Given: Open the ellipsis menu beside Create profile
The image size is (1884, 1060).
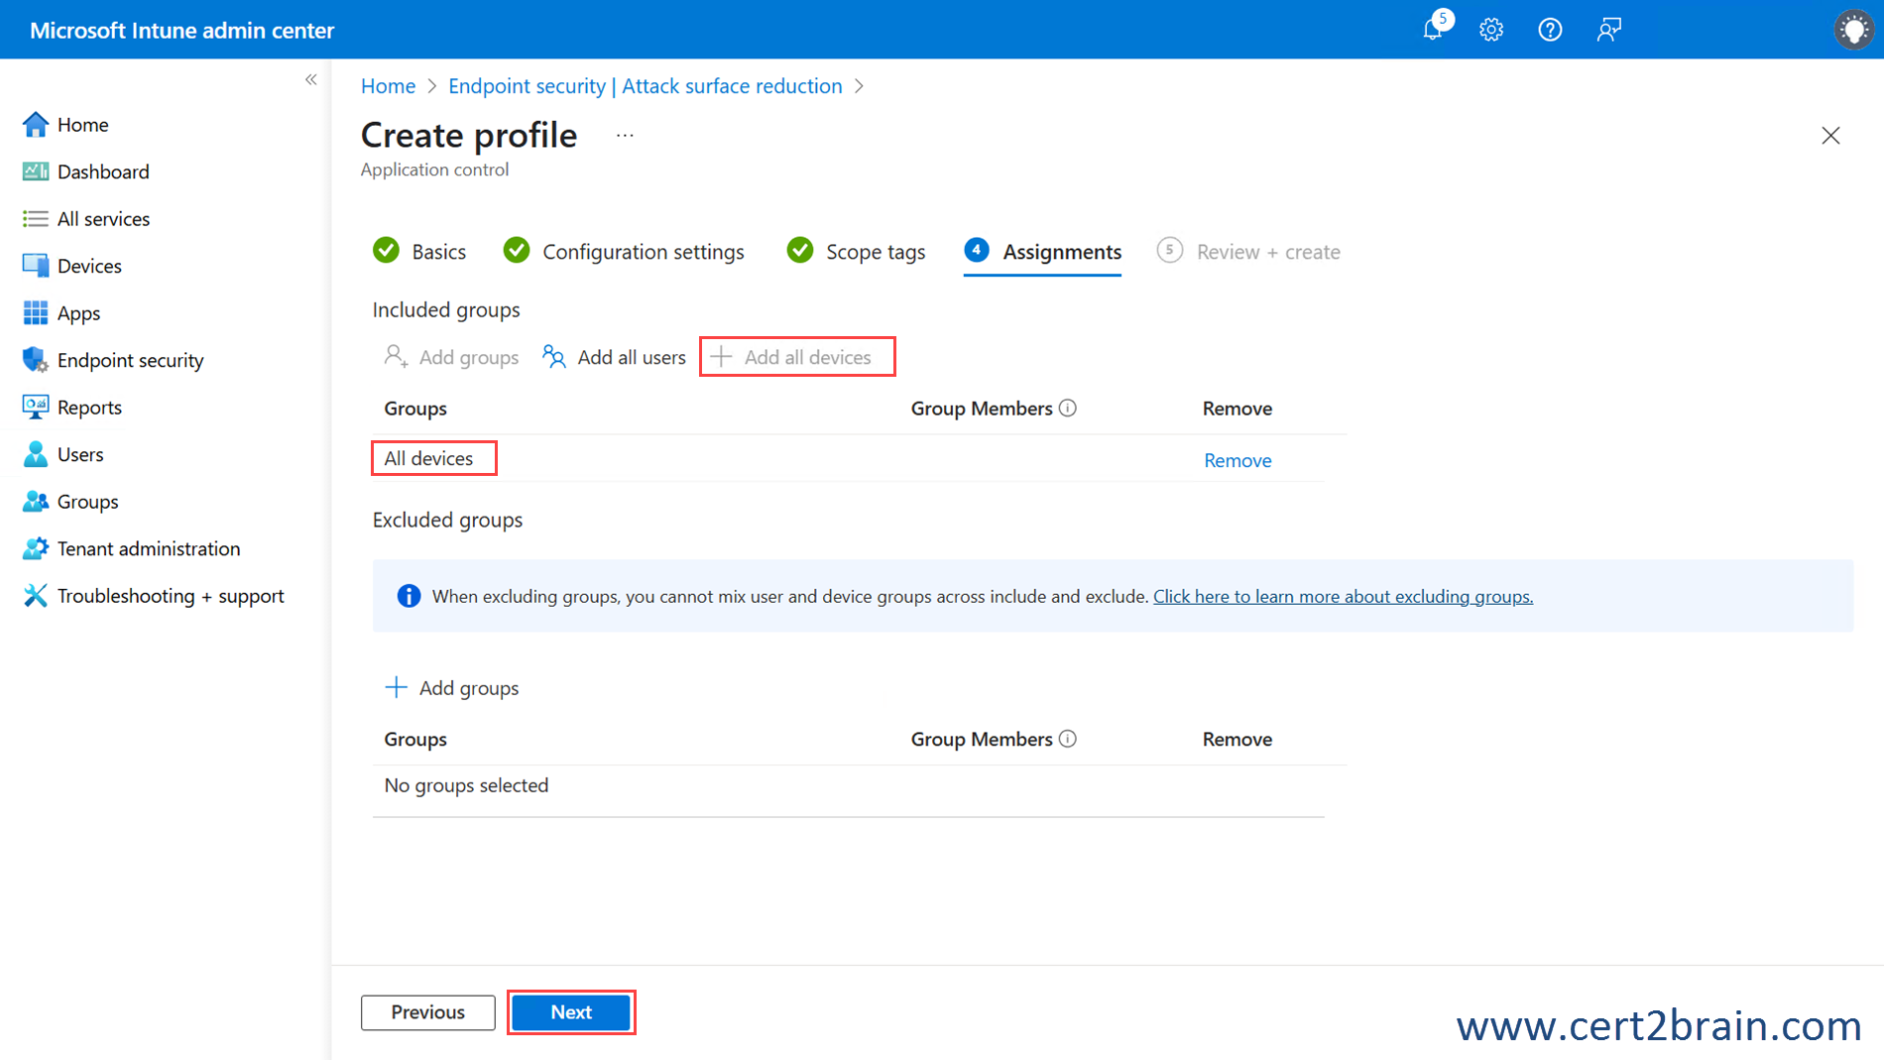Looking at the screenshot, I should click(x=625, y=136).
